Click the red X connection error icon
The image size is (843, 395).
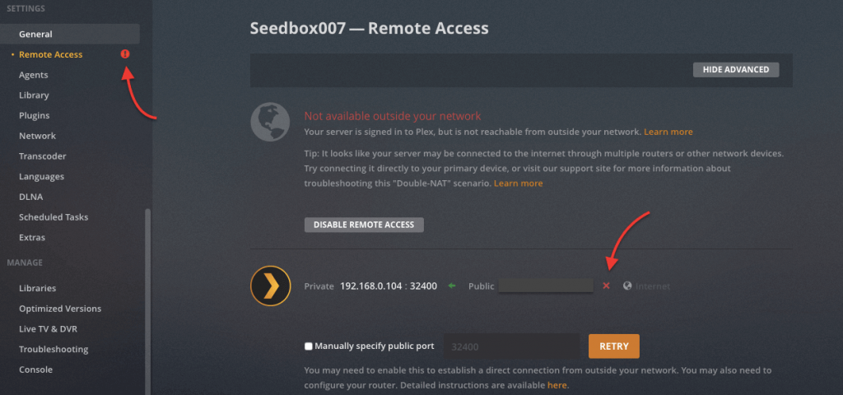pyautogui.click(x=607, y=286)
